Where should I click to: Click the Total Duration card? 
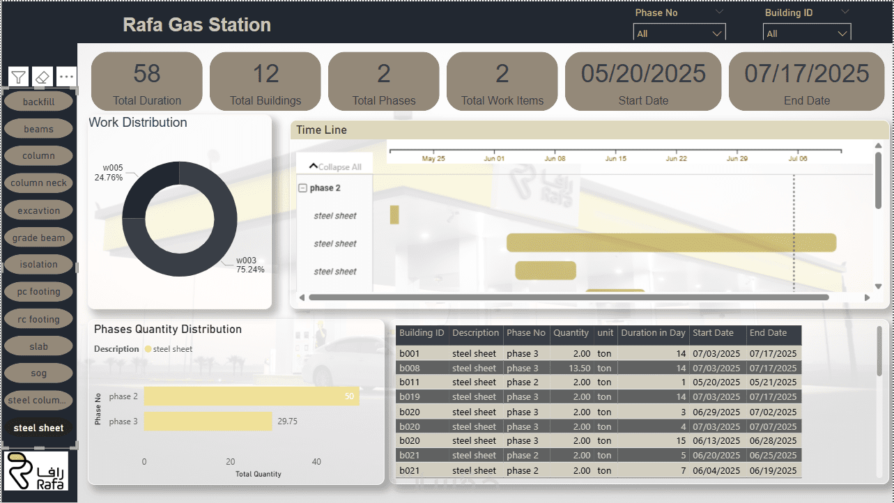[147, 82]
